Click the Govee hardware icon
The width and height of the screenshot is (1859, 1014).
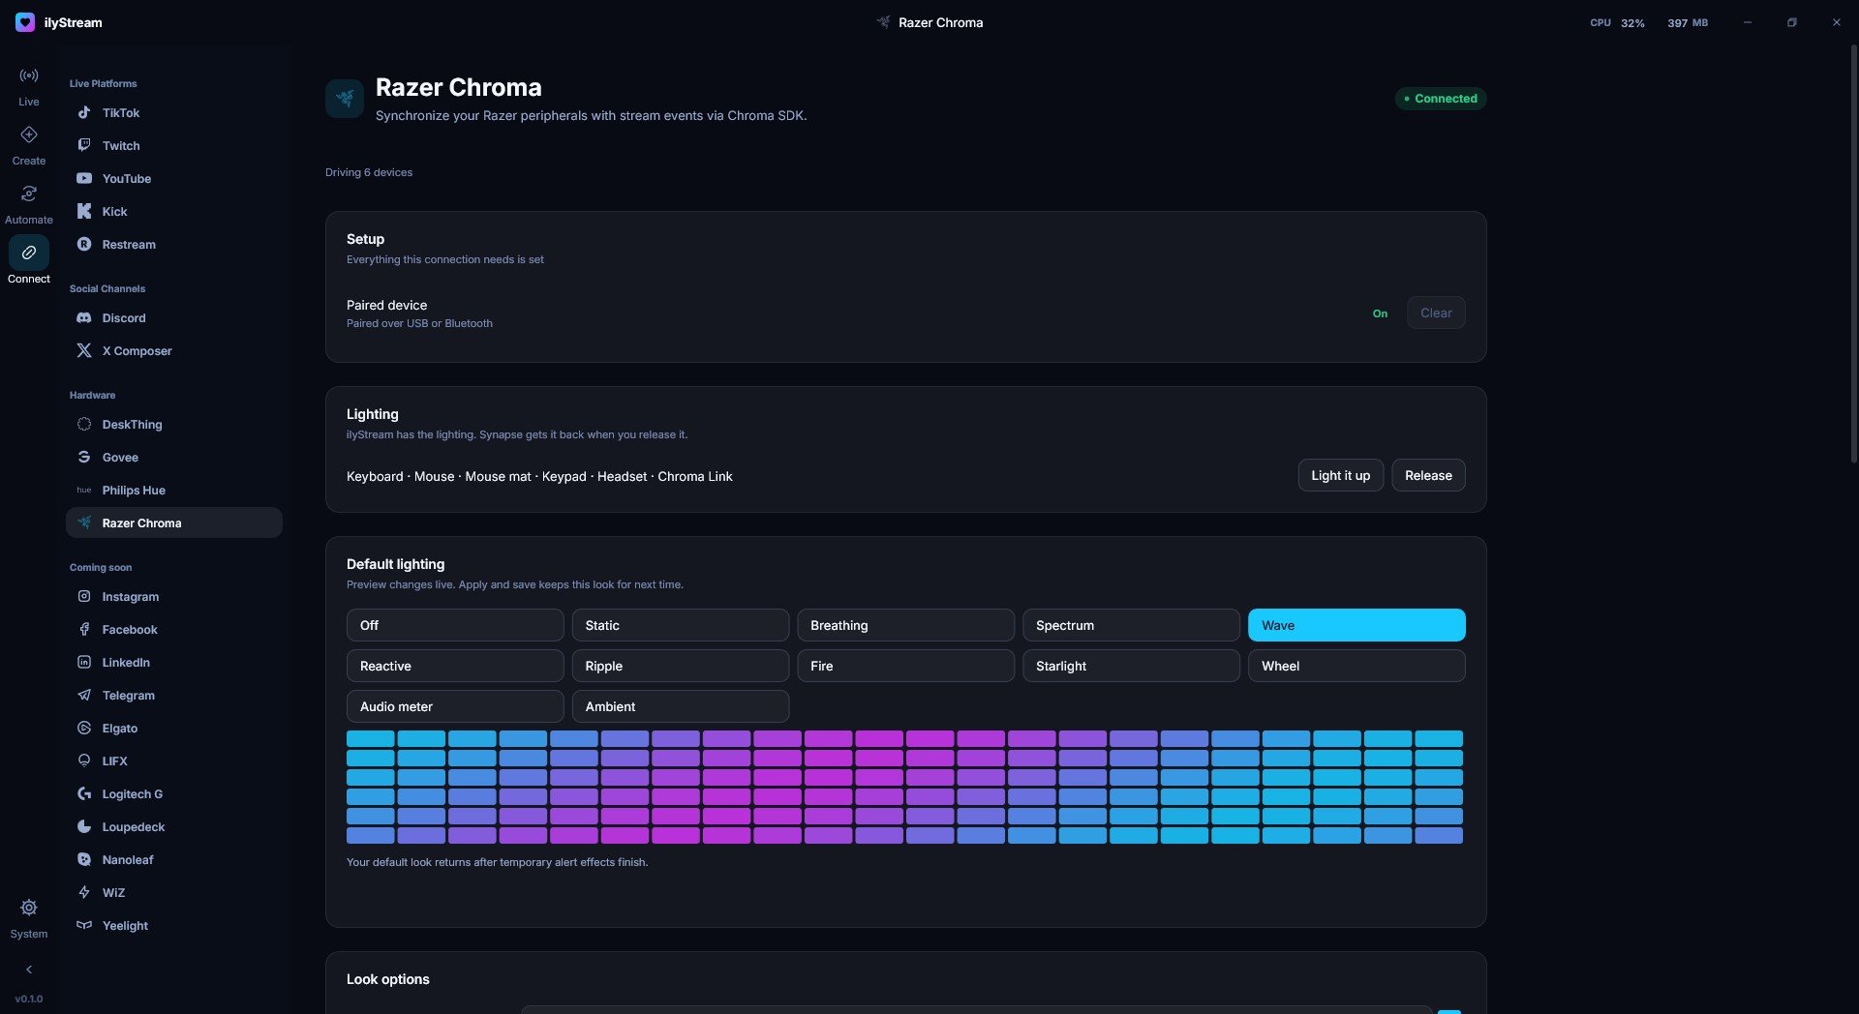[x=84, y=457]
